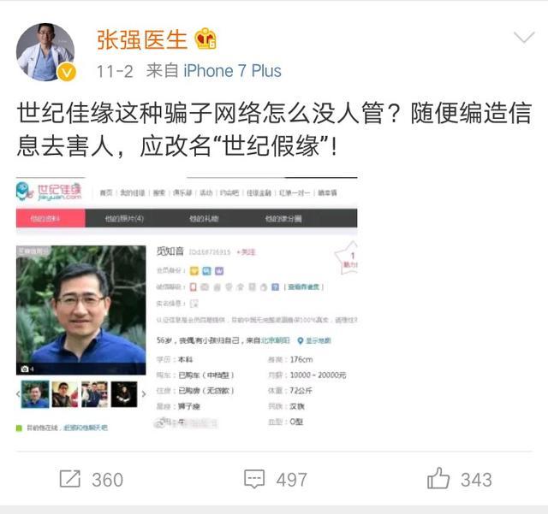
Task: Tap the crown membership badge
Action: (x=205, y=38)
